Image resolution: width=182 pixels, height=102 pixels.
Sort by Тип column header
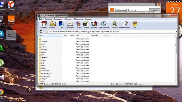pos(82,36)
